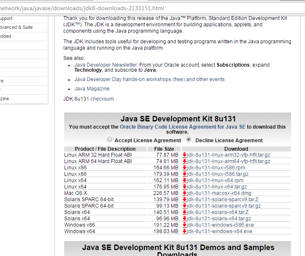Click download arrow icon for jdk-8u131-windows-x64.exe
Image resolution: width=305 pixels, height=256 pixels.
(x=185, y=231)
